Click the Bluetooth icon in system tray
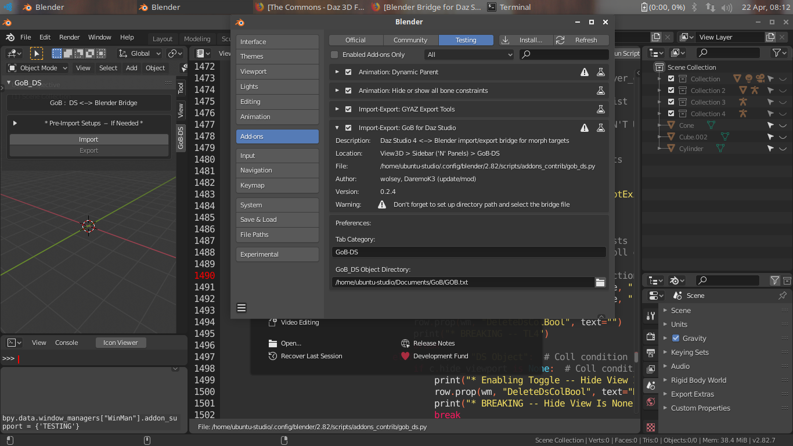The height and width of the screenshot is (446, 793). [x=694, y=7]
